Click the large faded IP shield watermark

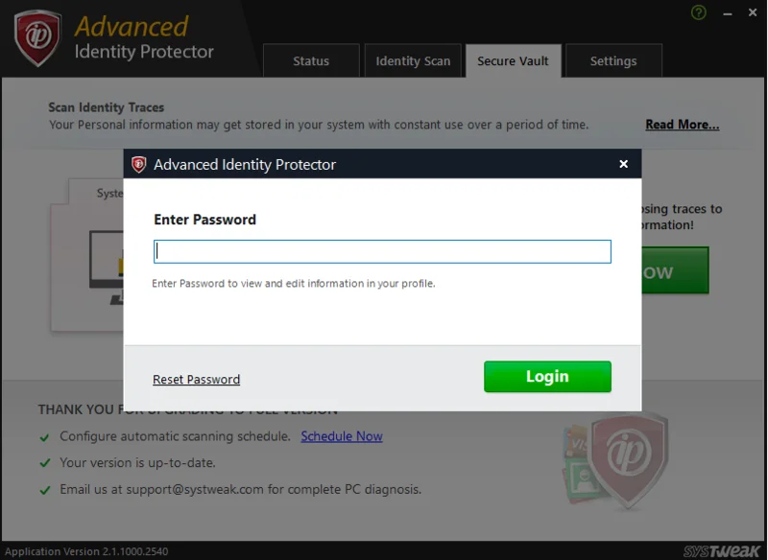629,460
